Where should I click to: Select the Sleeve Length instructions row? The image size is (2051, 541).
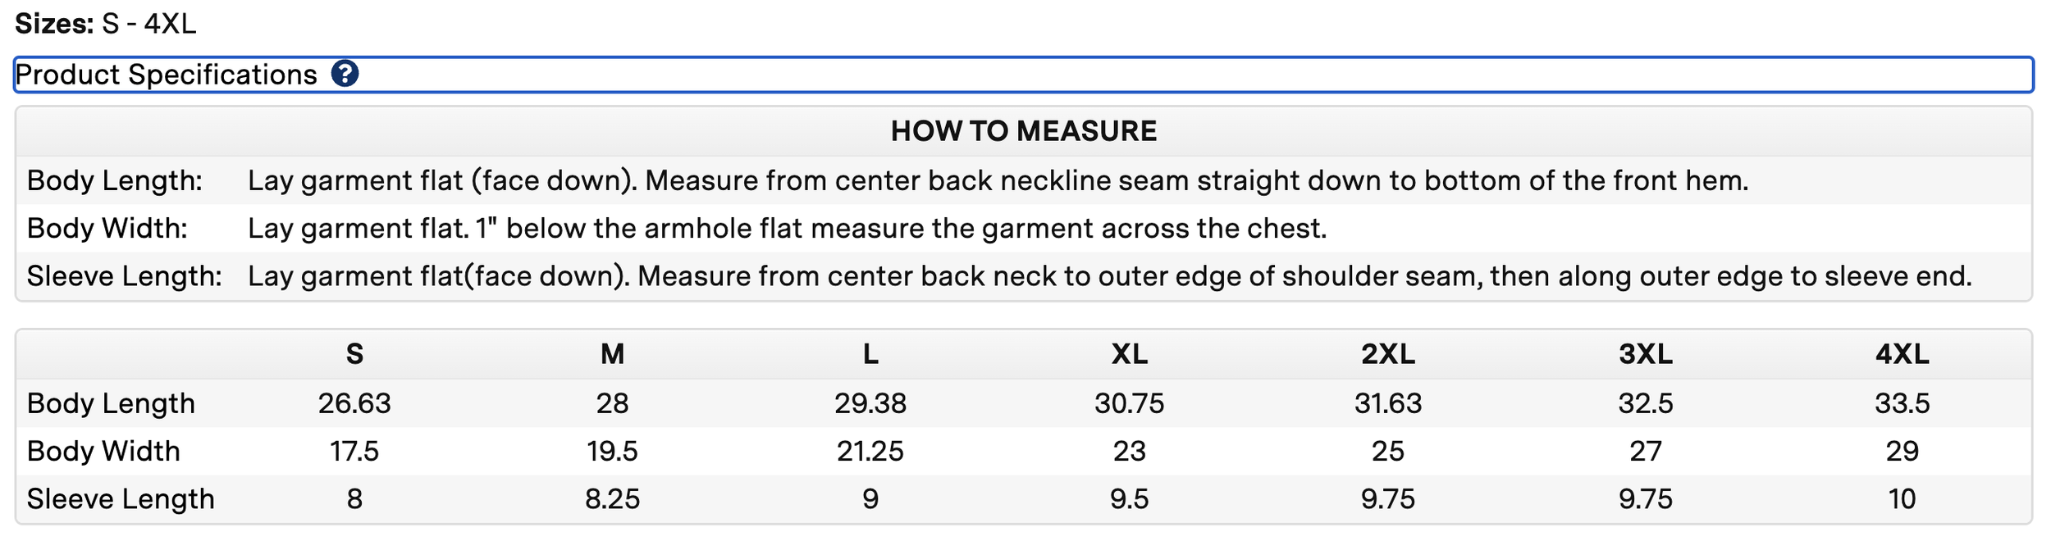click(x=1024, y=276)
